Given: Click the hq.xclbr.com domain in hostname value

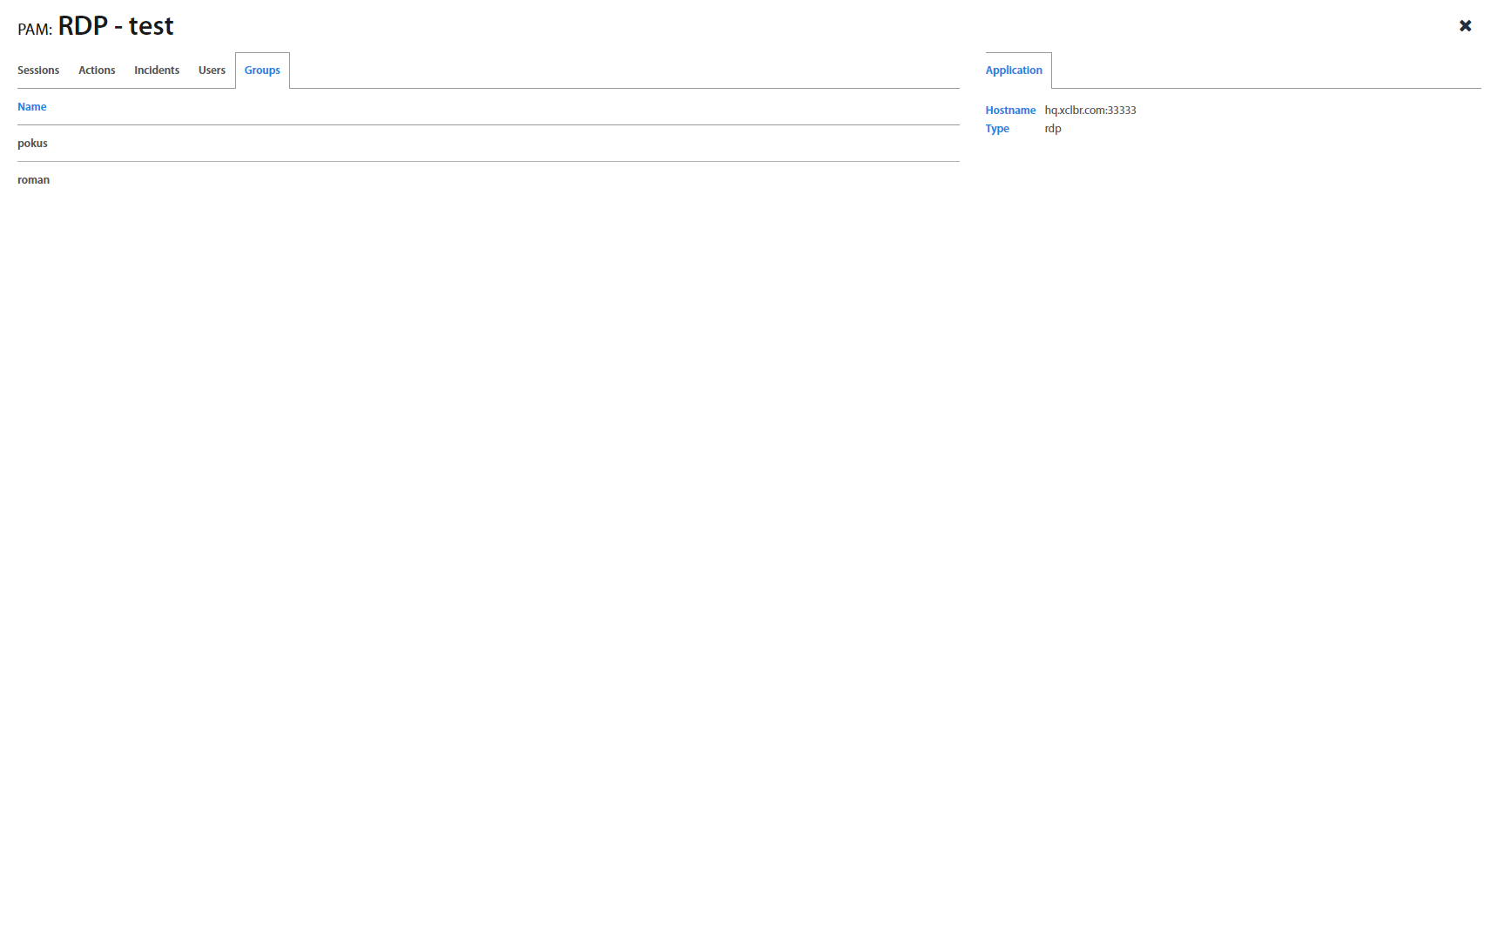Looking at the screenshot, I should click(1074, 111).
